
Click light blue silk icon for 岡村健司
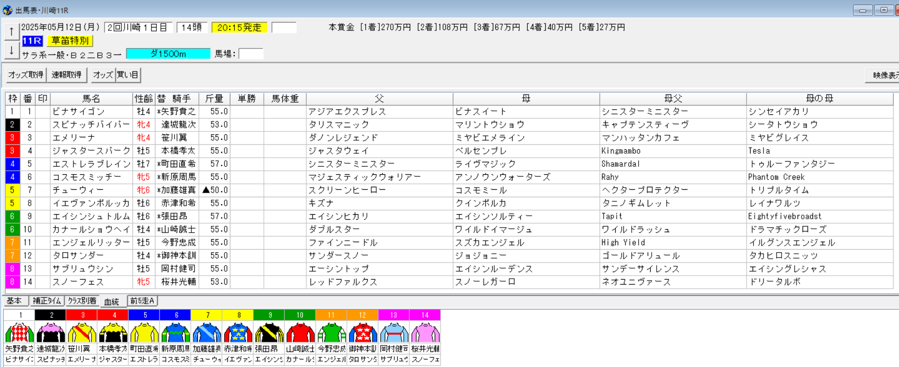[394, 333]
